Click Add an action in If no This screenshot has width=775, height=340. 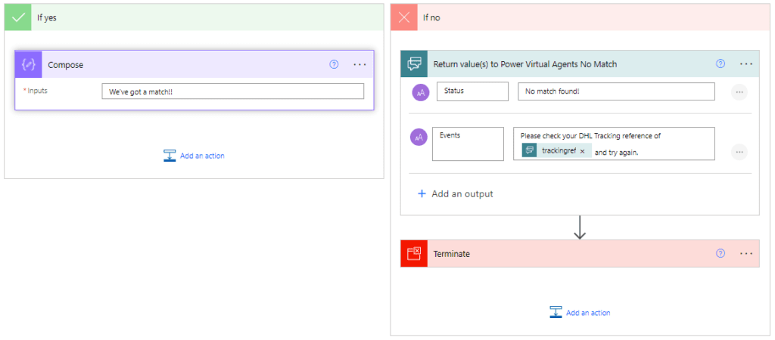pos(580,312)
